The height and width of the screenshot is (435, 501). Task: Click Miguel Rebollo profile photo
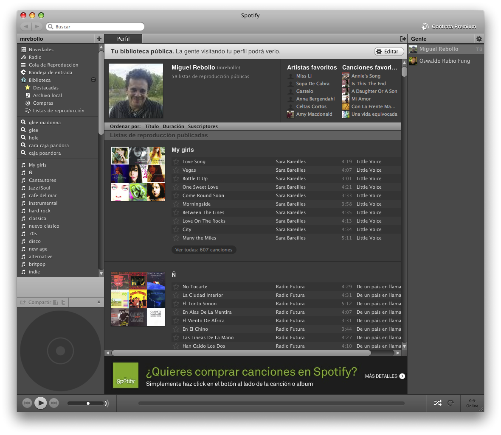pos(136,91)
